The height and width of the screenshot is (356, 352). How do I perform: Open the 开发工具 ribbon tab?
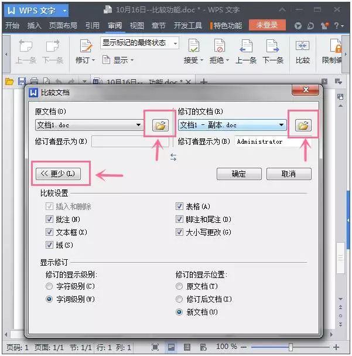187,25
